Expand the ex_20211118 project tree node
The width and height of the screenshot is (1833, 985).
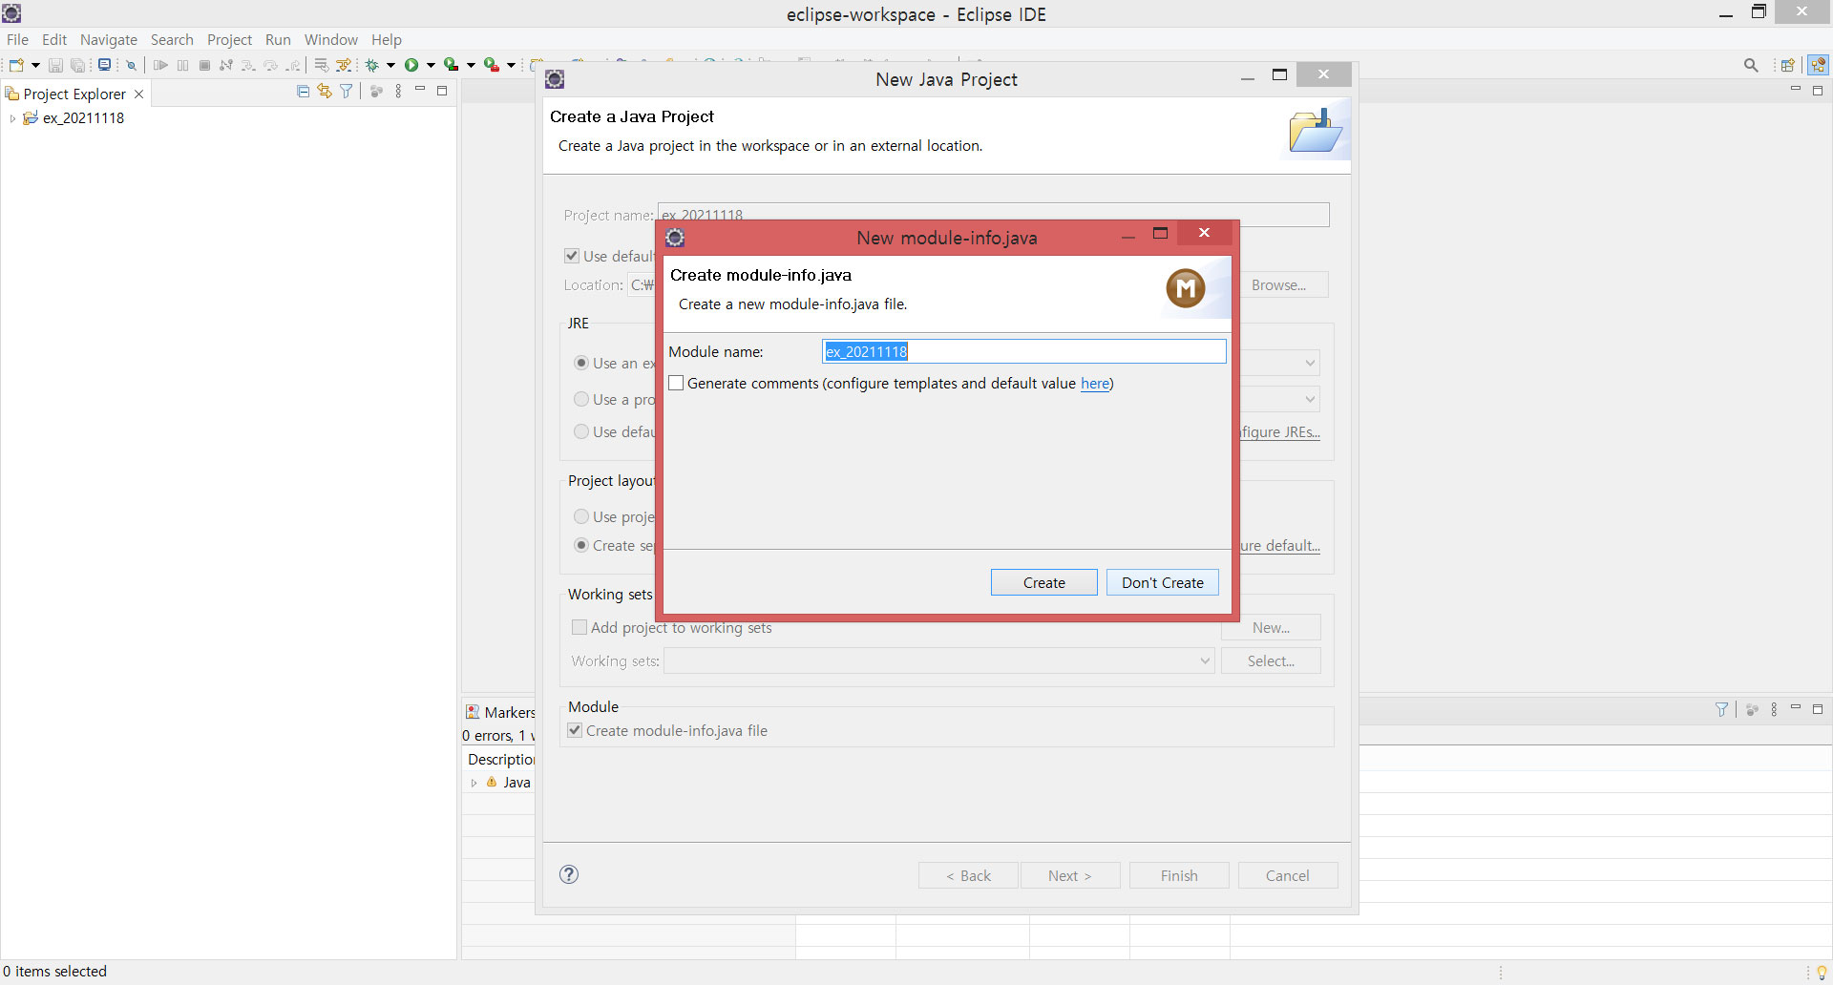coord(12,118)
